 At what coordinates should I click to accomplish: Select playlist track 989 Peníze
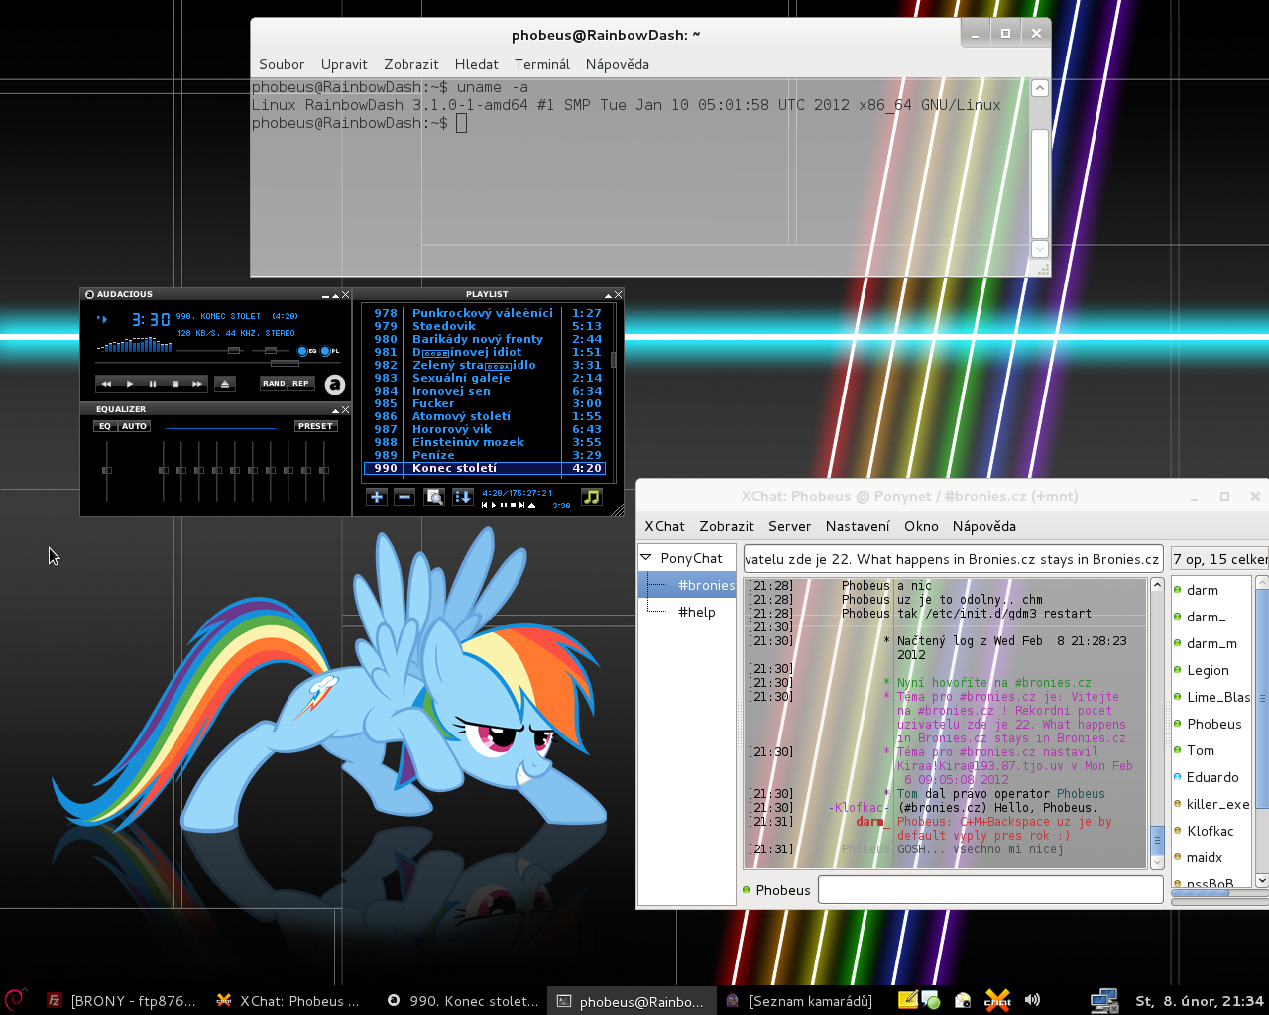point(487,455)
